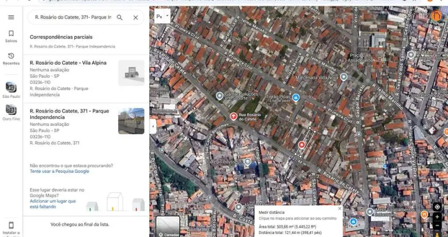Open Recentes history
This screenshot has width=448, height=237.
[x=11, y=58]
